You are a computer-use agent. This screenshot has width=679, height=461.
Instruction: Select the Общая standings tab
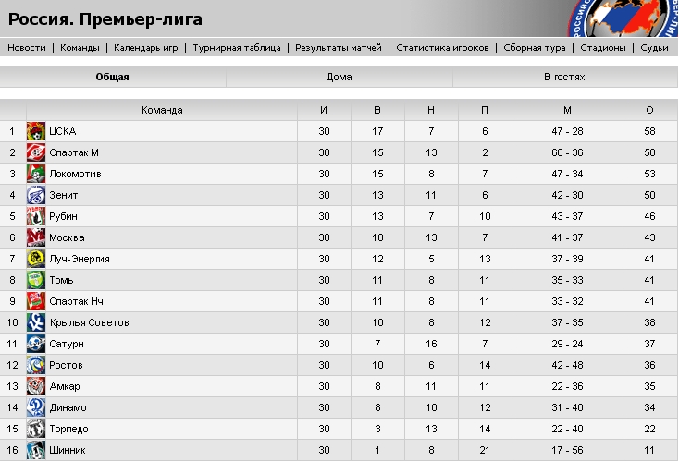[113, 77]
